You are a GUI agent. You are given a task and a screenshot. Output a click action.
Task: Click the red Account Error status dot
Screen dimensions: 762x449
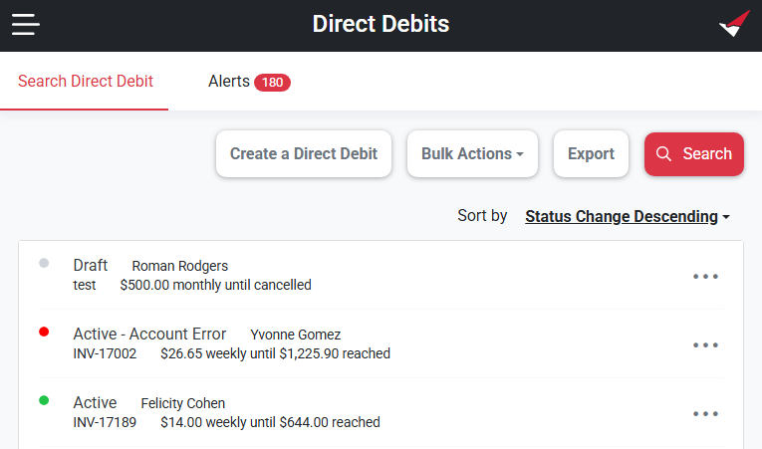(44, 332)
